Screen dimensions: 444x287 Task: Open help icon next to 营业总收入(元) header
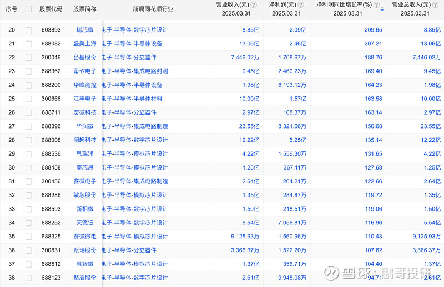click(x=436, y=5)
